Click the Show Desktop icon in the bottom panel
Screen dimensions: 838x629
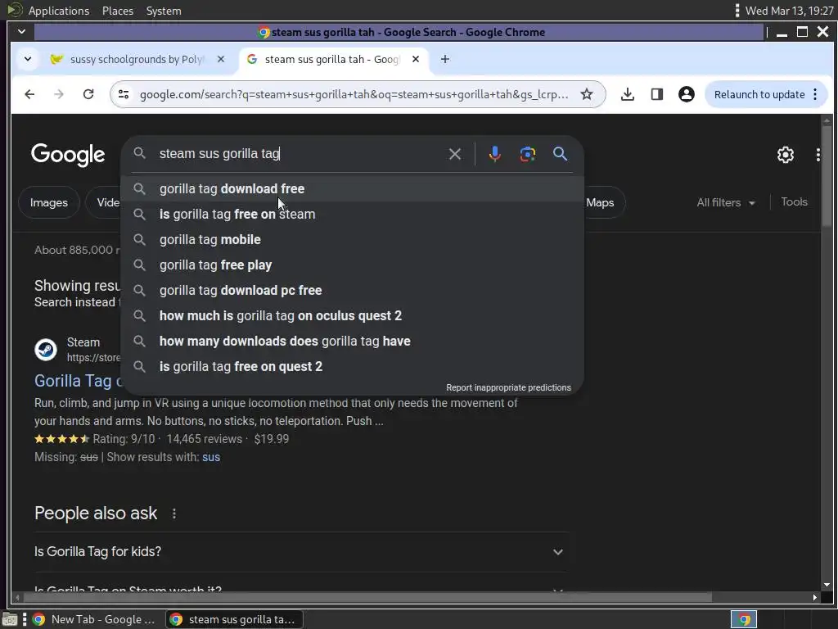(10, 619)
